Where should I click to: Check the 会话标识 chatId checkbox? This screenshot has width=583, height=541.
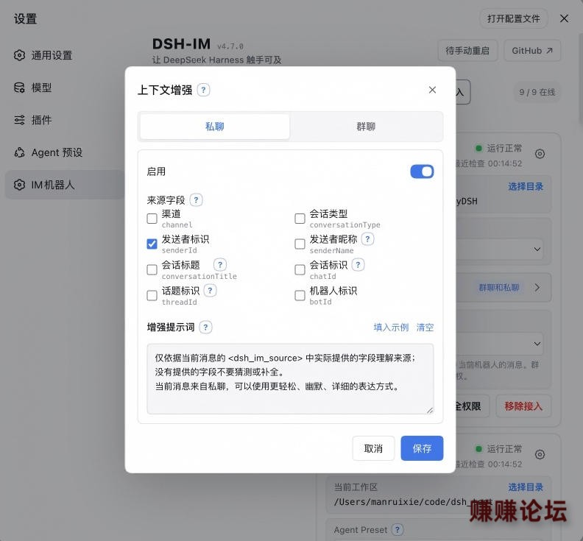click(x=300, y=269)
